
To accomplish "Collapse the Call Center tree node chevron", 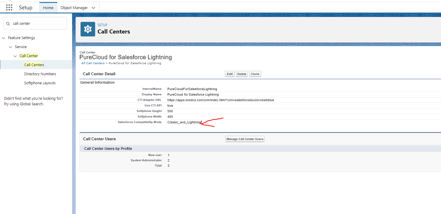I will 15,56.
